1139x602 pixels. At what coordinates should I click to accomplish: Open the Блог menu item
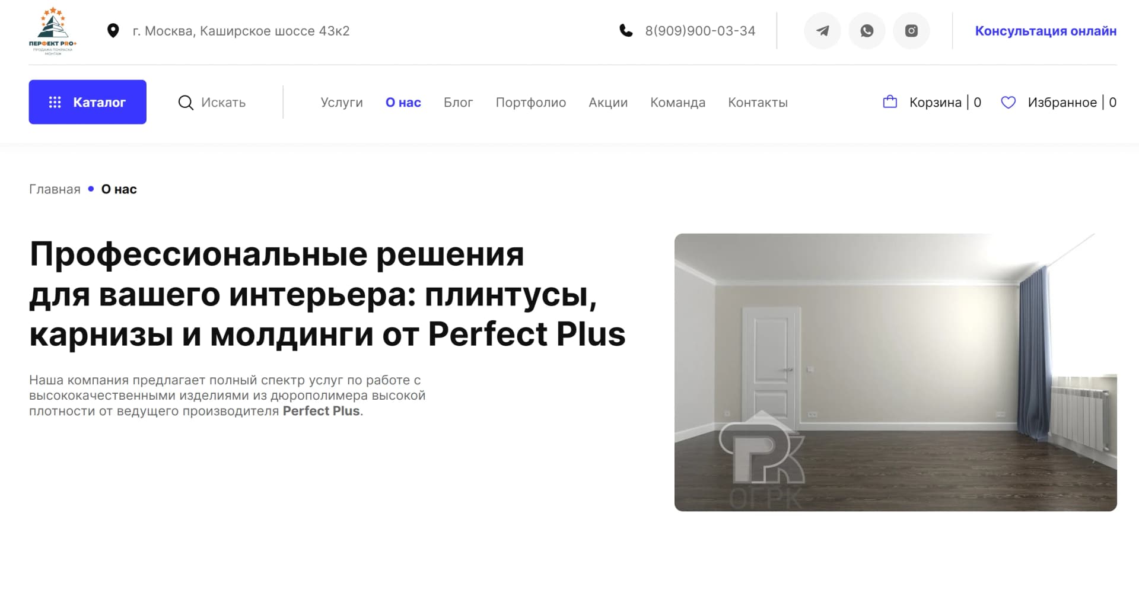(459, 103)
